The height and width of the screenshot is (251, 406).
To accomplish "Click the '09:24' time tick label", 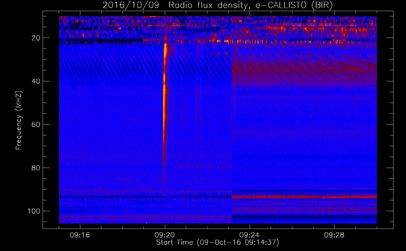I will click(x=249, y=235).
